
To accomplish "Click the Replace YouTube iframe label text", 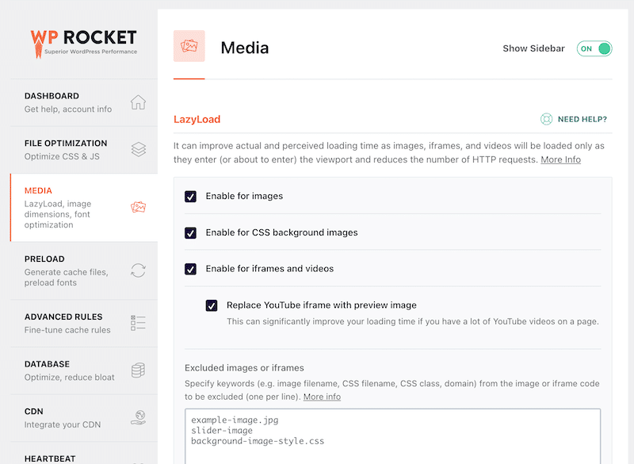I will pyautogui.click(x=322, y=305).
